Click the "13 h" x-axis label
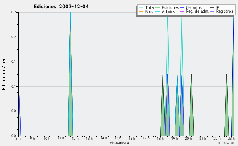 click(x=89, y=138)
